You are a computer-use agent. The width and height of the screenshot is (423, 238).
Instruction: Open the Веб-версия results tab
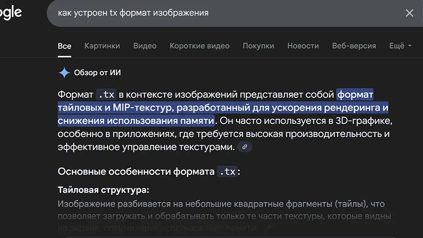[354, 46]
